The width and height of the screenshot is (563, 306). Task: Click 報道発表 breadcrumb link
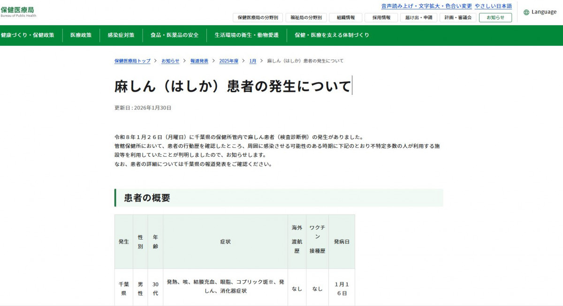(x=199, y=61)
